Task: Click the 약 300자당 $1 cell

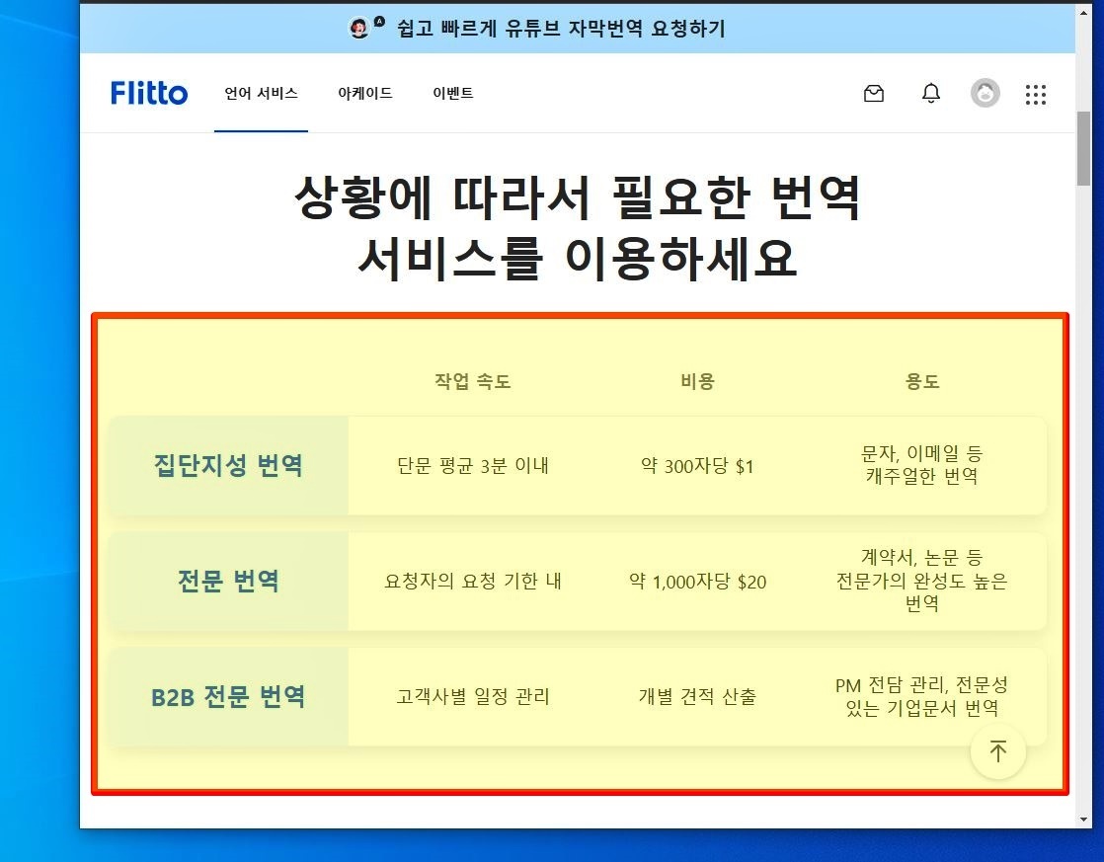Action: point(697,466)
